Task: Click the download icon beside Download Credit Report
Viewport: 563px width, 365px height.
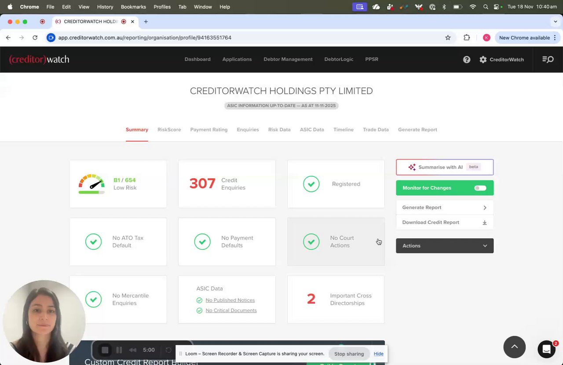Action: pos(484,223)
